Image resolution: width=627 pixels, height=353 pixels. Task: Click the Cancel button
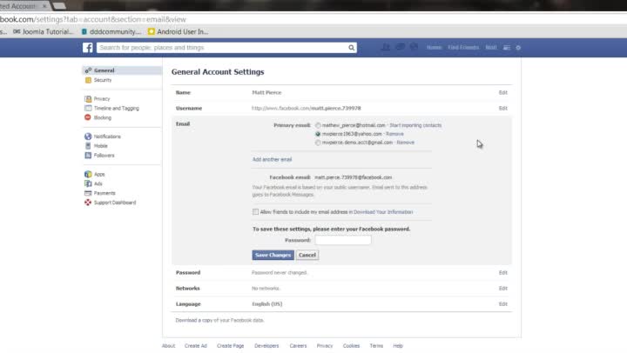click(x=307, y=255)
